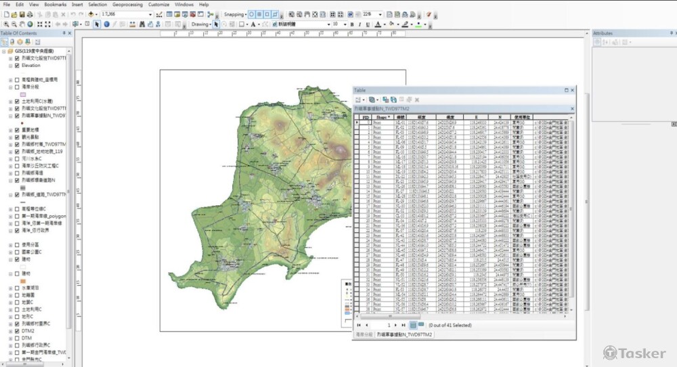The width and height of the screenshot is (677, 367).
Task: Open the map scale dropdown
Action: click(x=150, y=14)
